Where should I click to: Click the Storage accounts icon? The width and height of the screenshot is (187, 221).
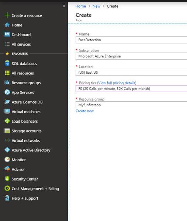coord(7,131)
